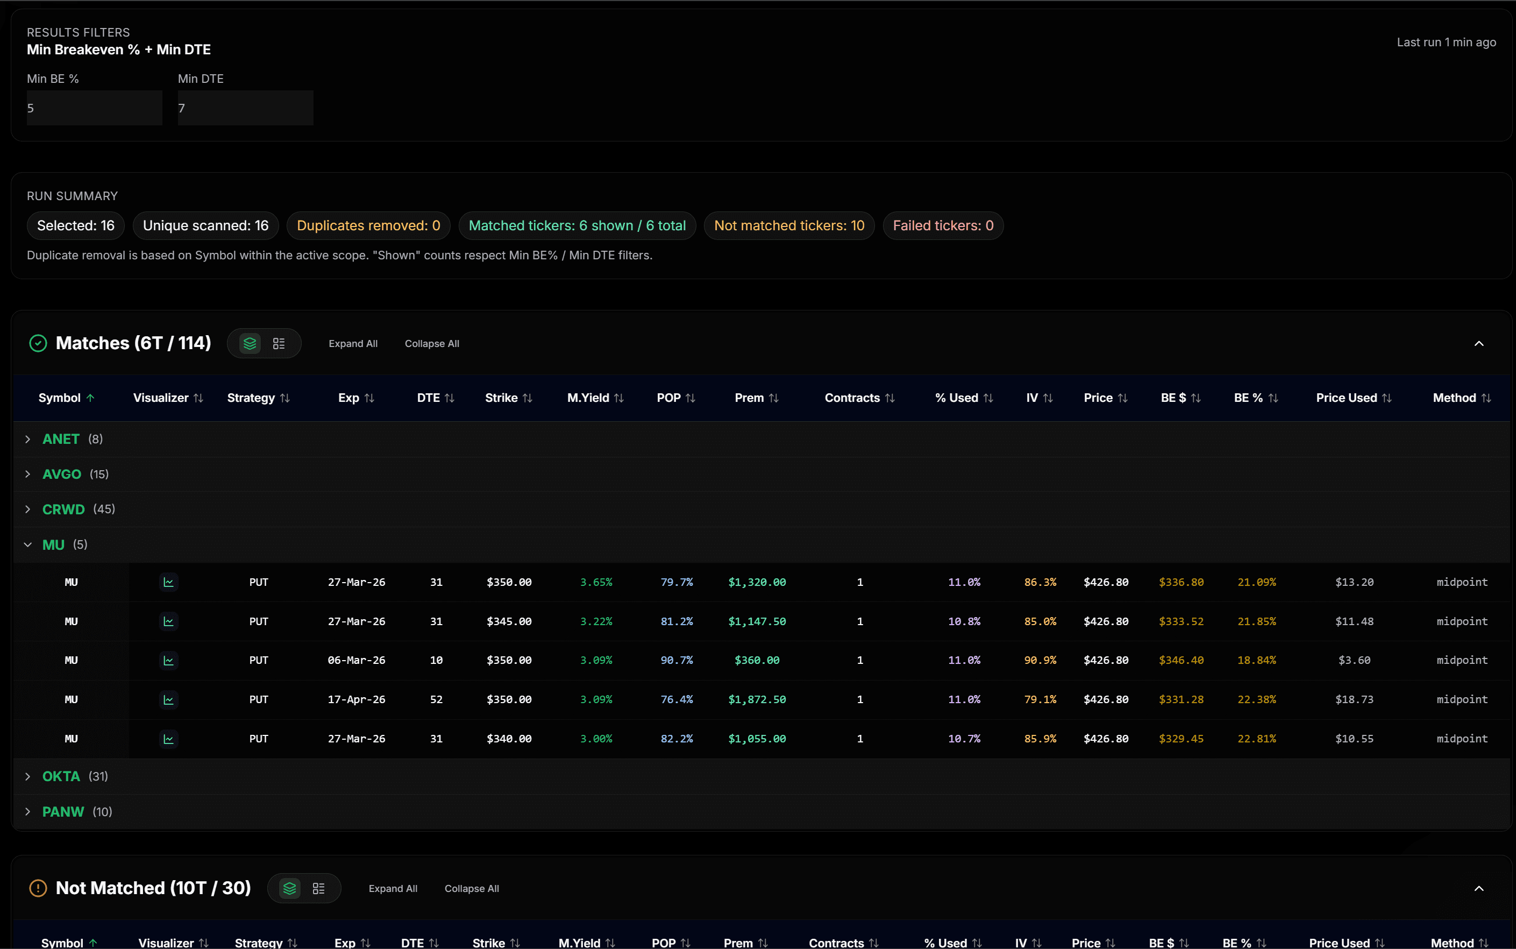The height and width of the screenshot is (949, 1516).
Task: Sort Not Matched table by Symbol
Action: [69, 943]
